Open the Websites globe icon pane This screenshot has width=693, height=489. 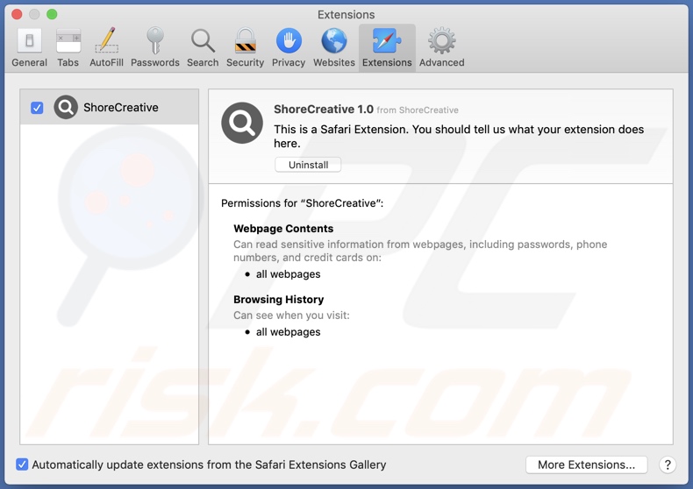[x=334, y=47]
